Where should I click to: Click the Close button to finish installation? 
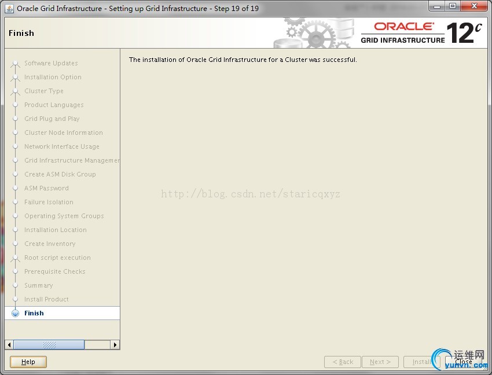pyautogui.click(x=463, y=362)
